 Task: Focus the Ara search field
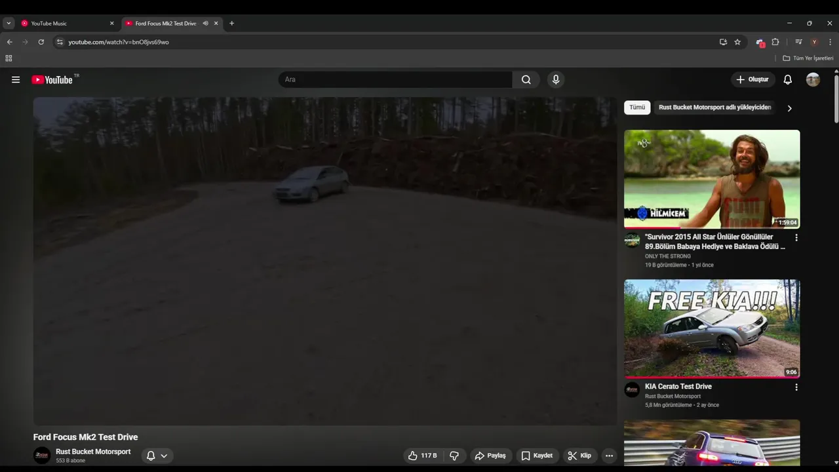pos(395,79)
